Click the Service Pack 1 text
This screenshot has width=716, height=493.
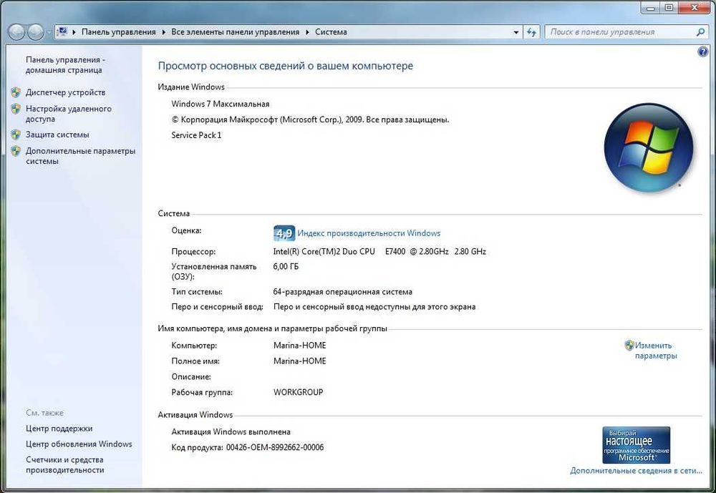pyautogui.click(x=196, y=135)
